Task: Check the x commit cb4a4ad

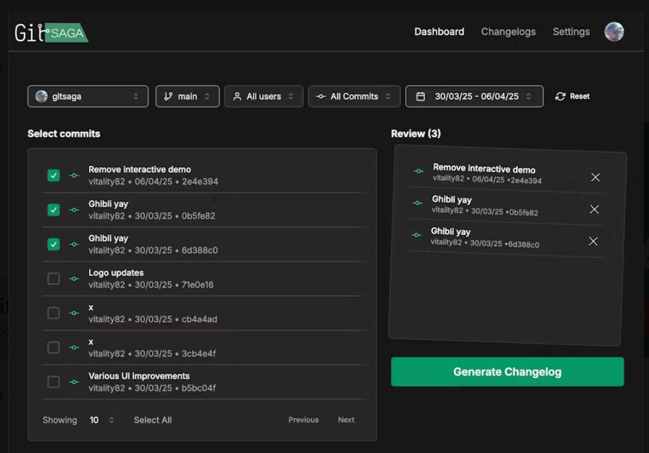Action: (x=53, y=313)
